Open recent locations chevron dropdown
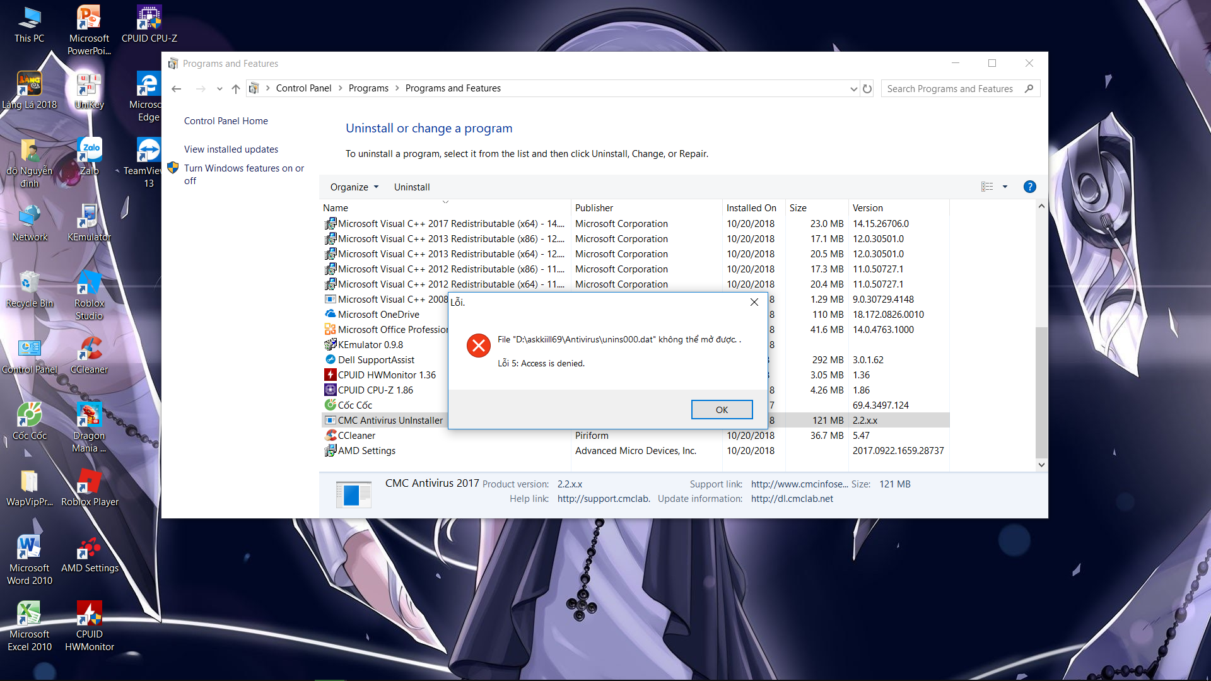This screenshot has width=1211, height=681. pyautogui.click(x=219, y=89)
